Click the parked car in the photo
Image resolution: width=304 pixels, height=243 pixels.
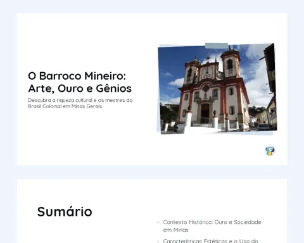point(264,127)
